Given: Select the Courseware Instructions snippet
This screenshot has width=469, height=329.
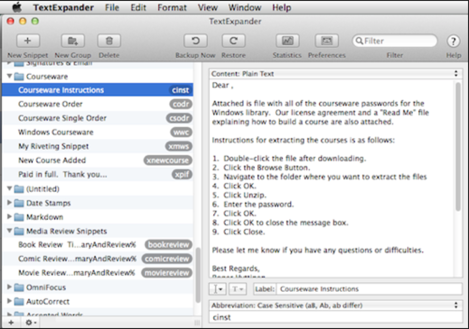Looking at the screenshot, I should coord(97,90).
